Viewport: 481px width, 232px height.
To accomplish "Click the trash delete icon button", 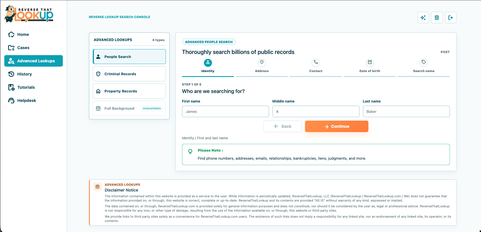I will click(437, 18).
